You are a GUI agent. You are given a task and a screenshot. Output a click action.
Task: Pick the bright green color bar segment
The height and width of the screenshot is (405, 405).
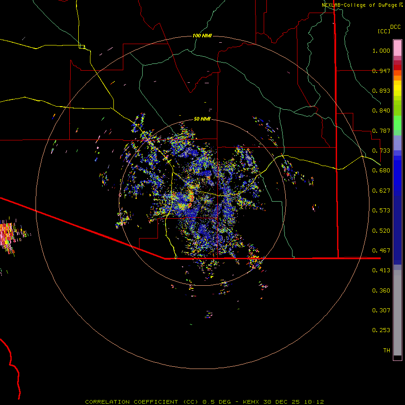point(397,123)
